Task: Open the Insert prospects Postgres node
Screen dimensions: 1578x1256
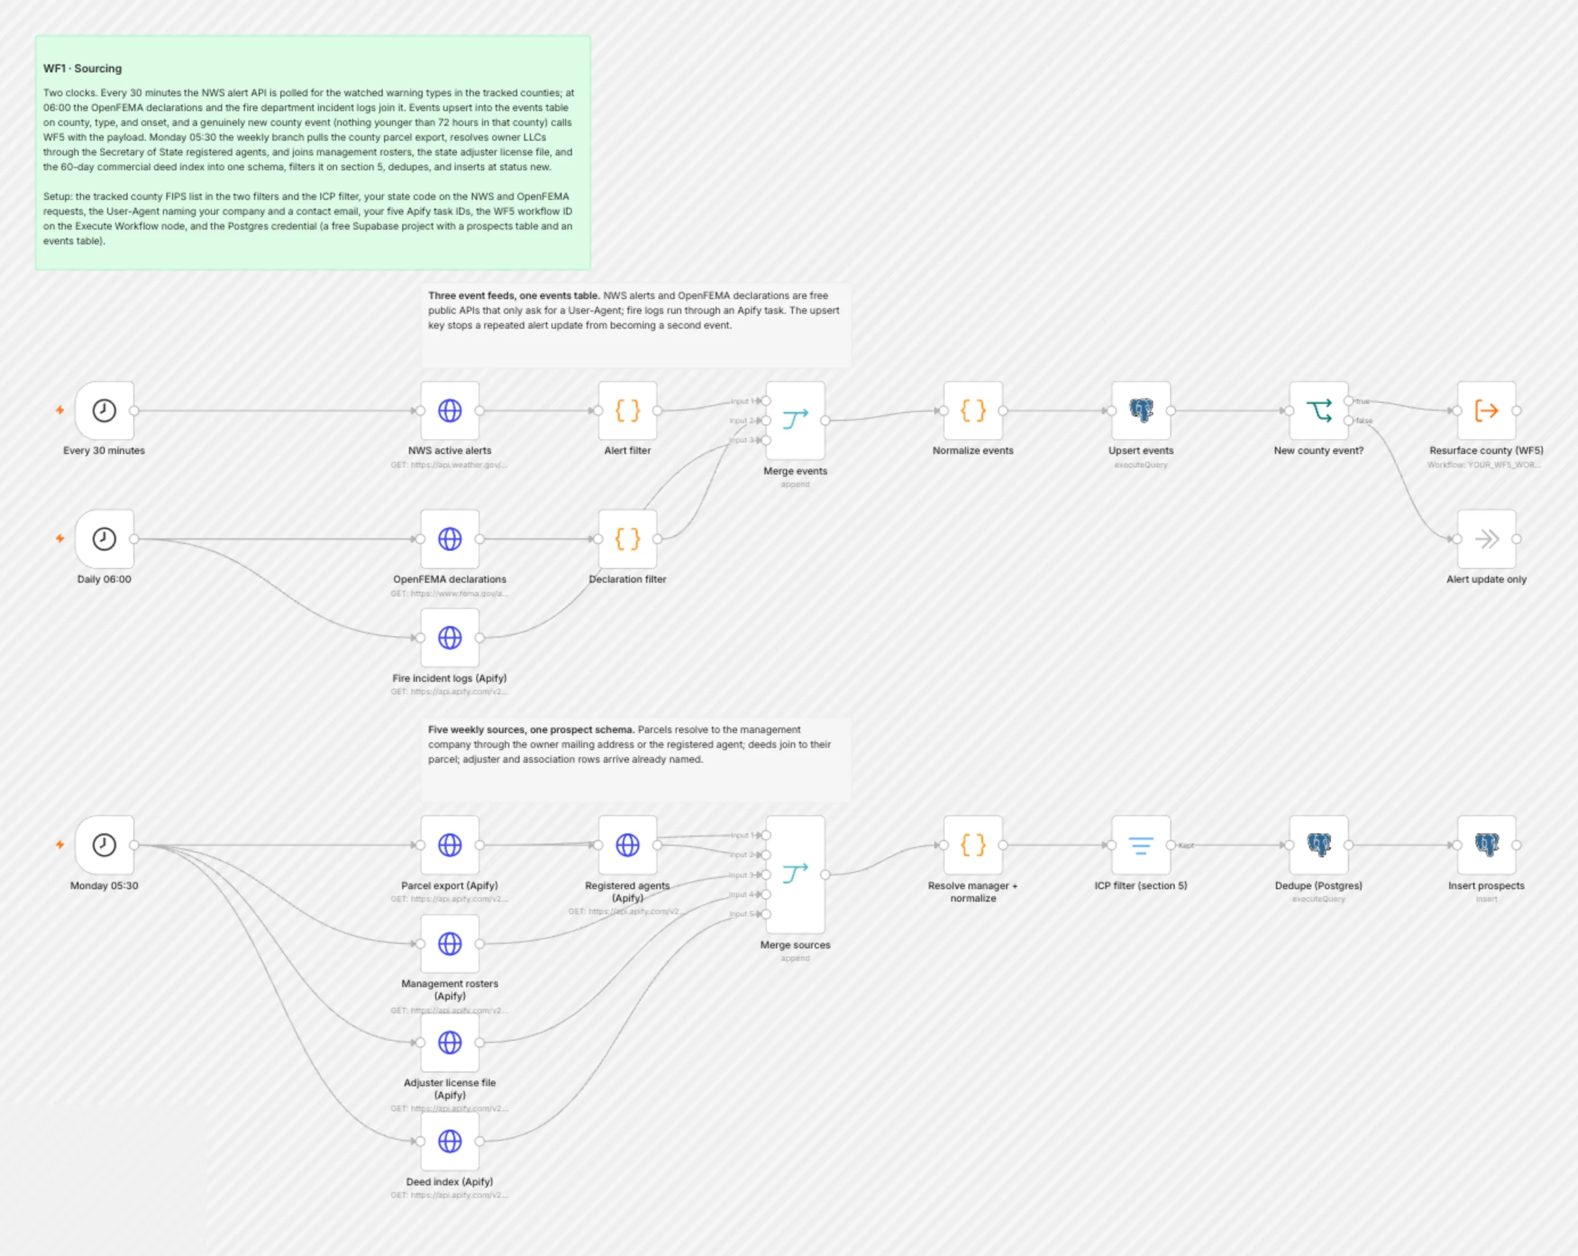Action: click(1486, 845)
